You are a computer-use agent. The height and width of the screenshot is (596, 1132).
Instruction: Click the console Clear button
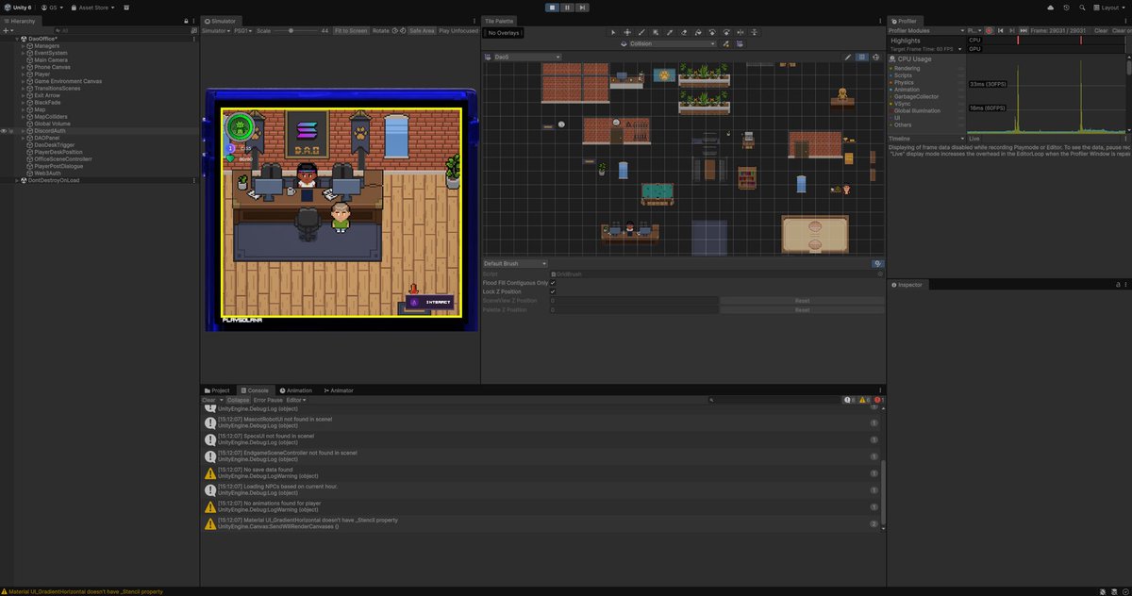(209, 400)
